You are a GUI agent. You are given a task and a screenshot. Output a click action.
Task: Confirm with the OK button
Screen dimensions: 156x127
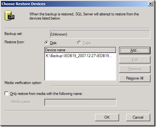(x=107, y=117)
